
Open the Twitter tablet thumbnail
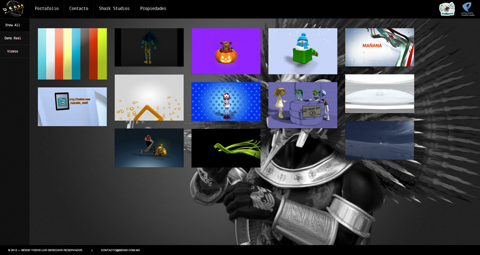click(72, 107)
